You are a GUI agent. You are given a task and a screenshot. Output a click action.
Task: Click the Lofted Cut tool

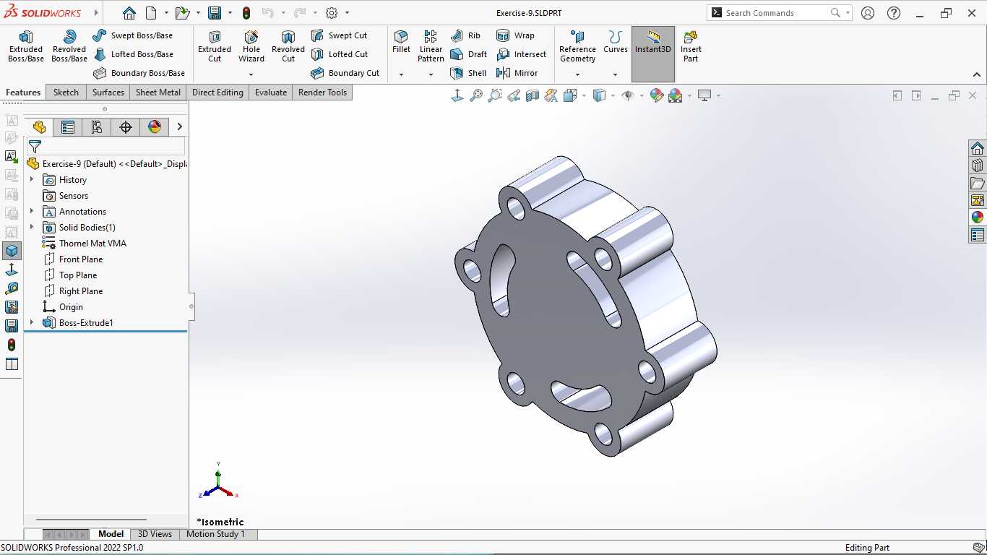(x=340, y=54)
